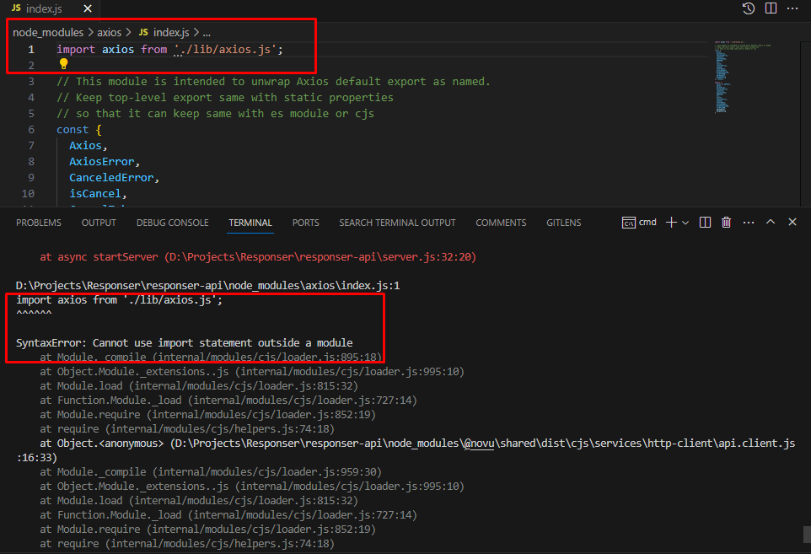Image resolution: width=811 pixels, height=554 pixels.
Task: Maximize the panel with the chevron
Action: click(x=770, y=222)
